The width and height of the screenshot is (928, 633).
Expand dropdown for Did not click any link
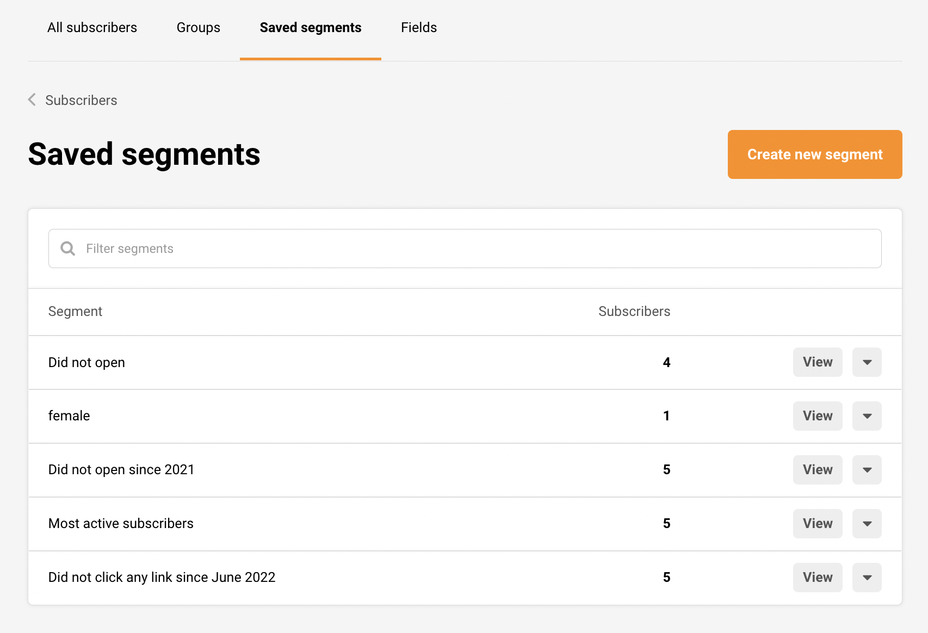[867, 578]
